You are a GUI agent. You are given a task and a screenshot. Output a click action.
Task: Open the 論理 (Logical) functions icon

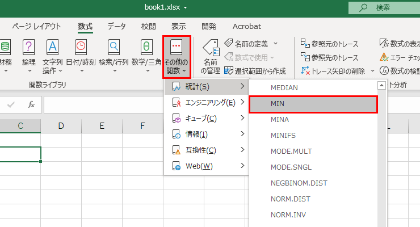point(28,47)
